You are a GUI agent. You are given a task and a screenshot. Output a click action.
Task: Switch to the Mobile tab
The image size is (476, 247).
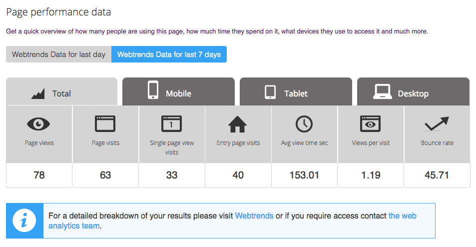(178, 93)
